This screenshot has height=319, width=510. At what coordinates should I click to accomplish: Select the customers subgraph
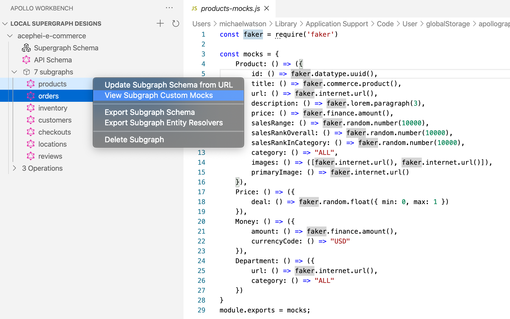55,120
